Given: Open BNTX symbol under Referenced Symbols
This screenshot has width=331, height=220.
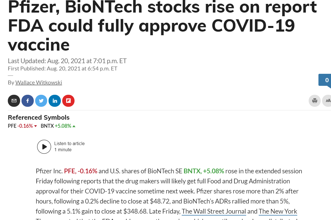Looking at the screenshot, I should [x=47, y=126].
